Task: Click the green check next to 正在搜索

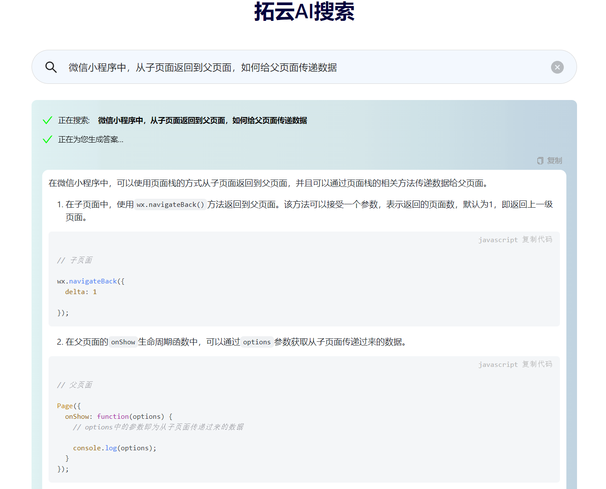Action: coord(47,120)
